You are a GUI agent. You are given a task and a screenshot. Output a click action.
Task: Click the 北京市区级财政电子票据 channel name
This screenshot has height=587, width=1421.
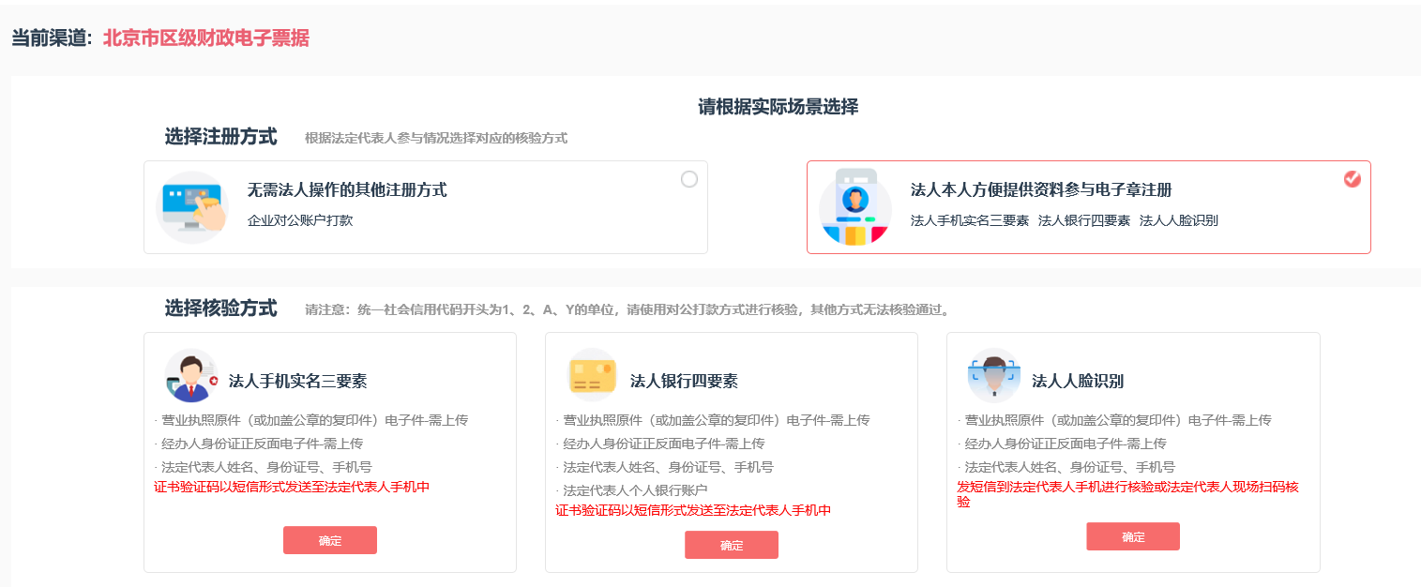[205, 38]
